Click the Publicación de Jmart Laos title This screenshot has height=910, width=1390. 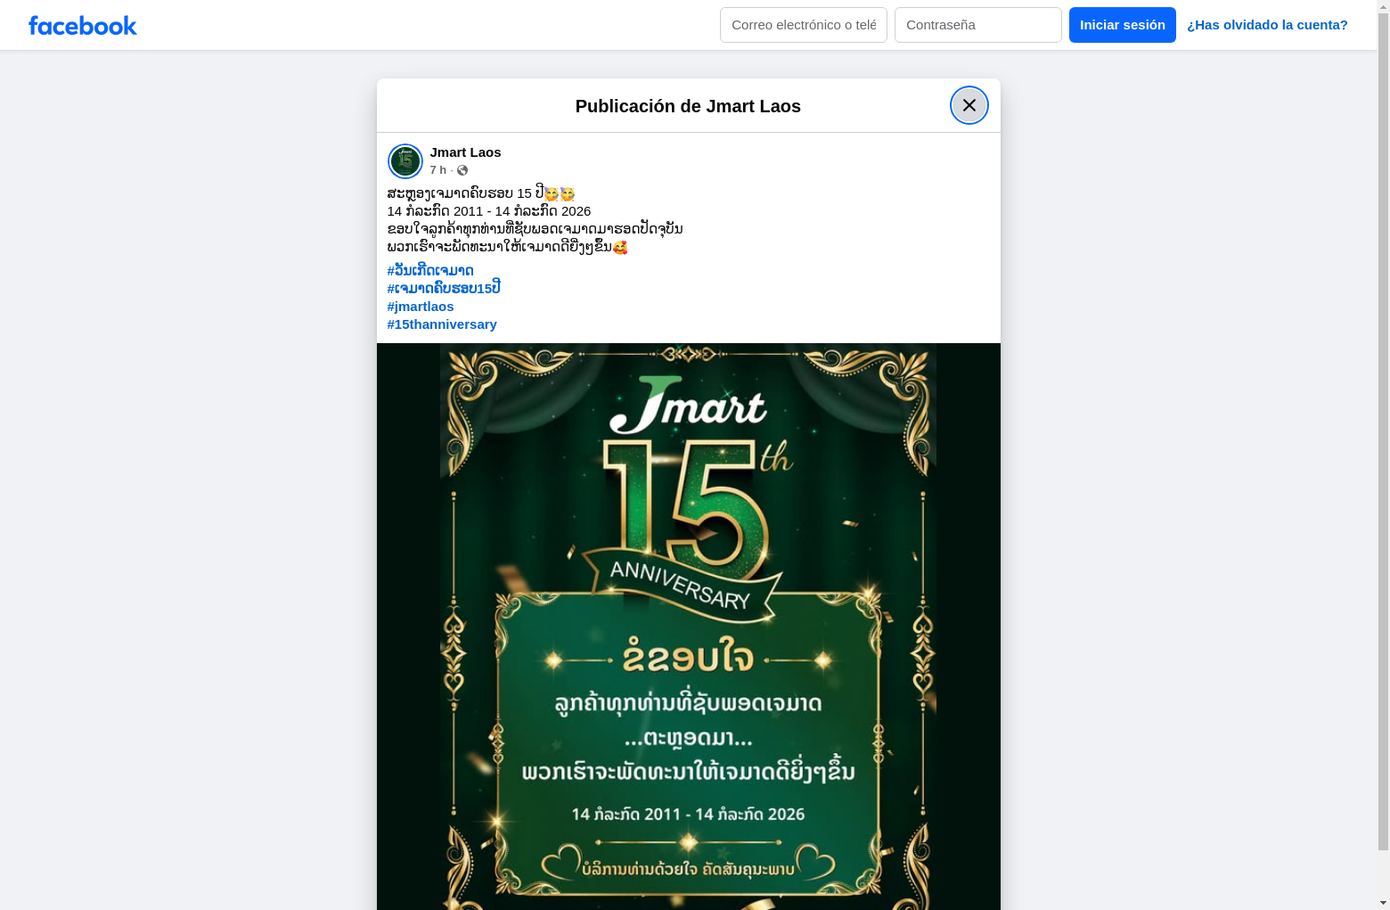click(688, 106)
